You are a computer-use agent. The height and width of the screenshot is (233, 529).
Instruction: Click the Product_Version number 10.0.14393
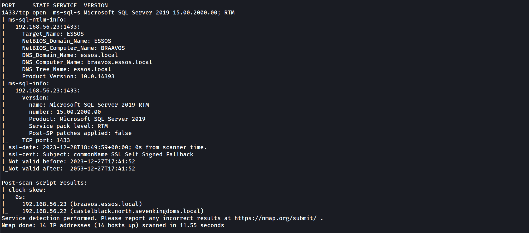click(x=97, y=76)
